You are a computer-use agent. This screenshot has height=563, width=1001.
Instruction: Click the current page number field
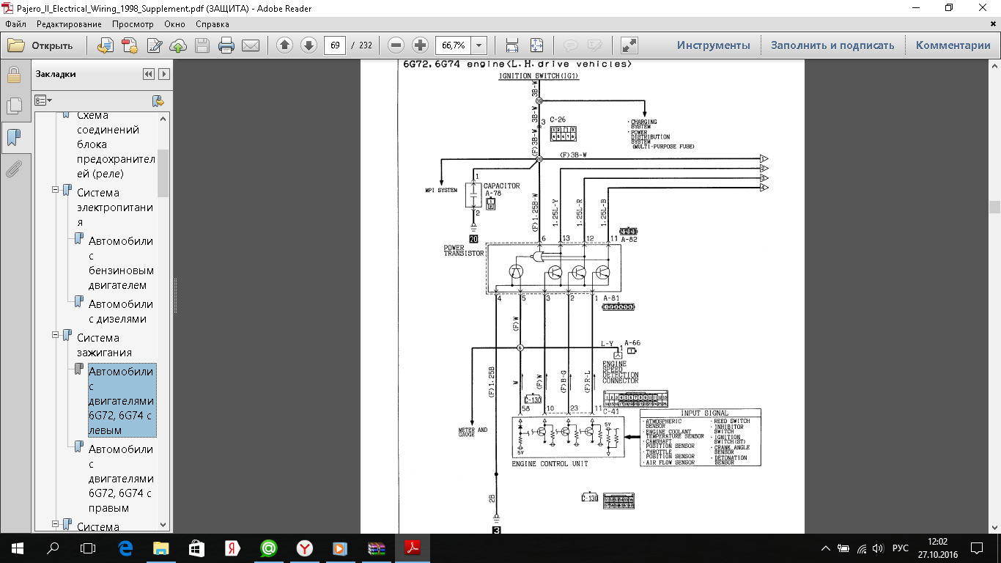click(335, 45)
